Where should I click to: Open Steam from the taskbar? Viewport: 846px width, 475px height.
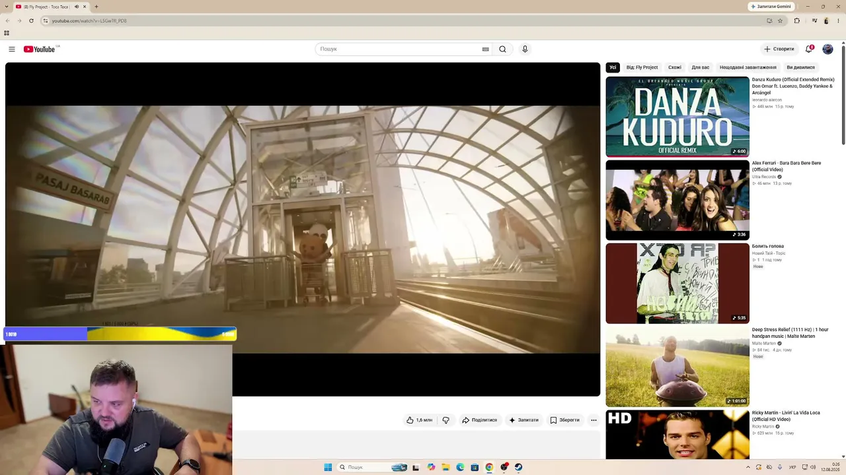tap(518, 467)
